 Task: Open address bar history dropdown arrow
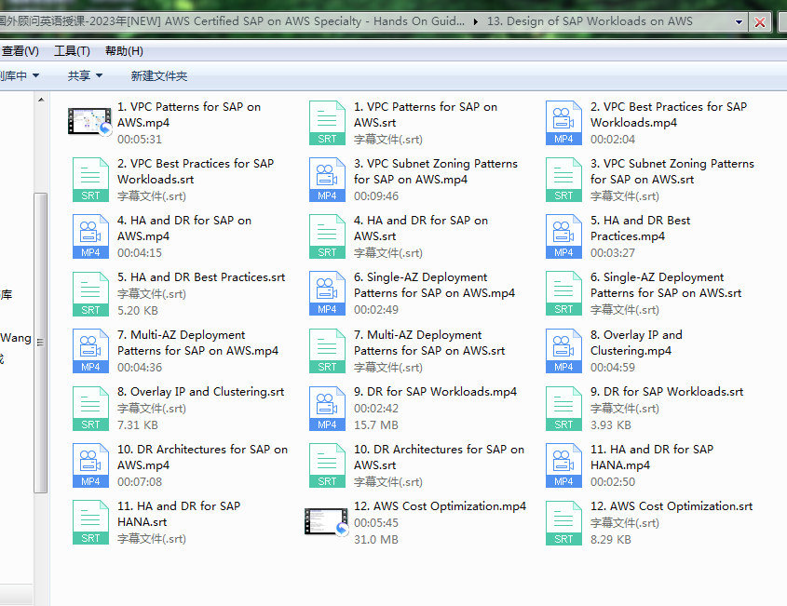point(739,22)
